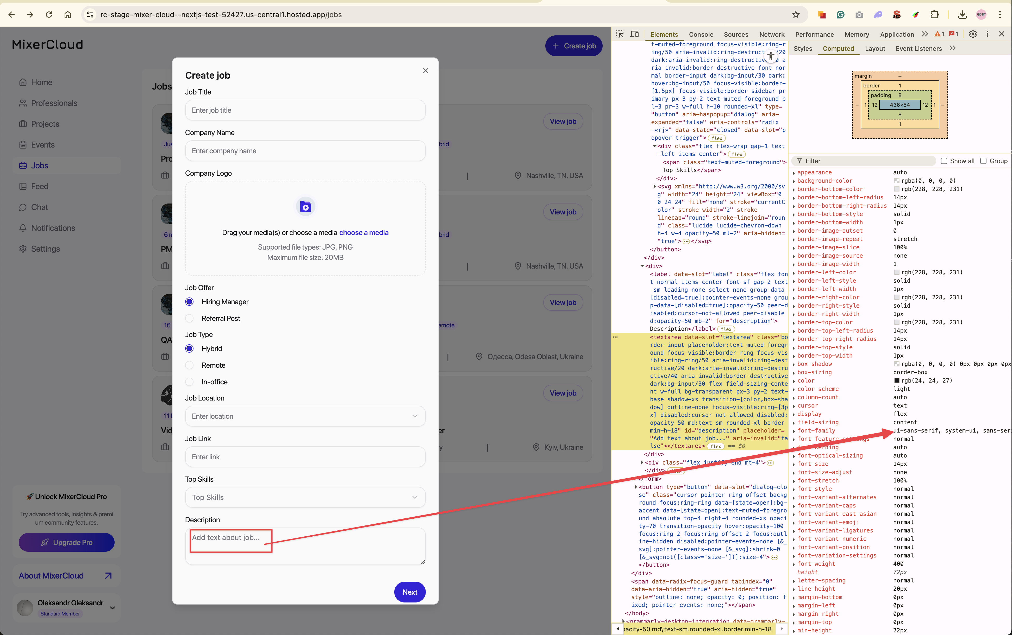The height and width of the screenshot is (635, 1012).
Task: Reload the page in the browser toolbar
Action: tap(49, 15)
